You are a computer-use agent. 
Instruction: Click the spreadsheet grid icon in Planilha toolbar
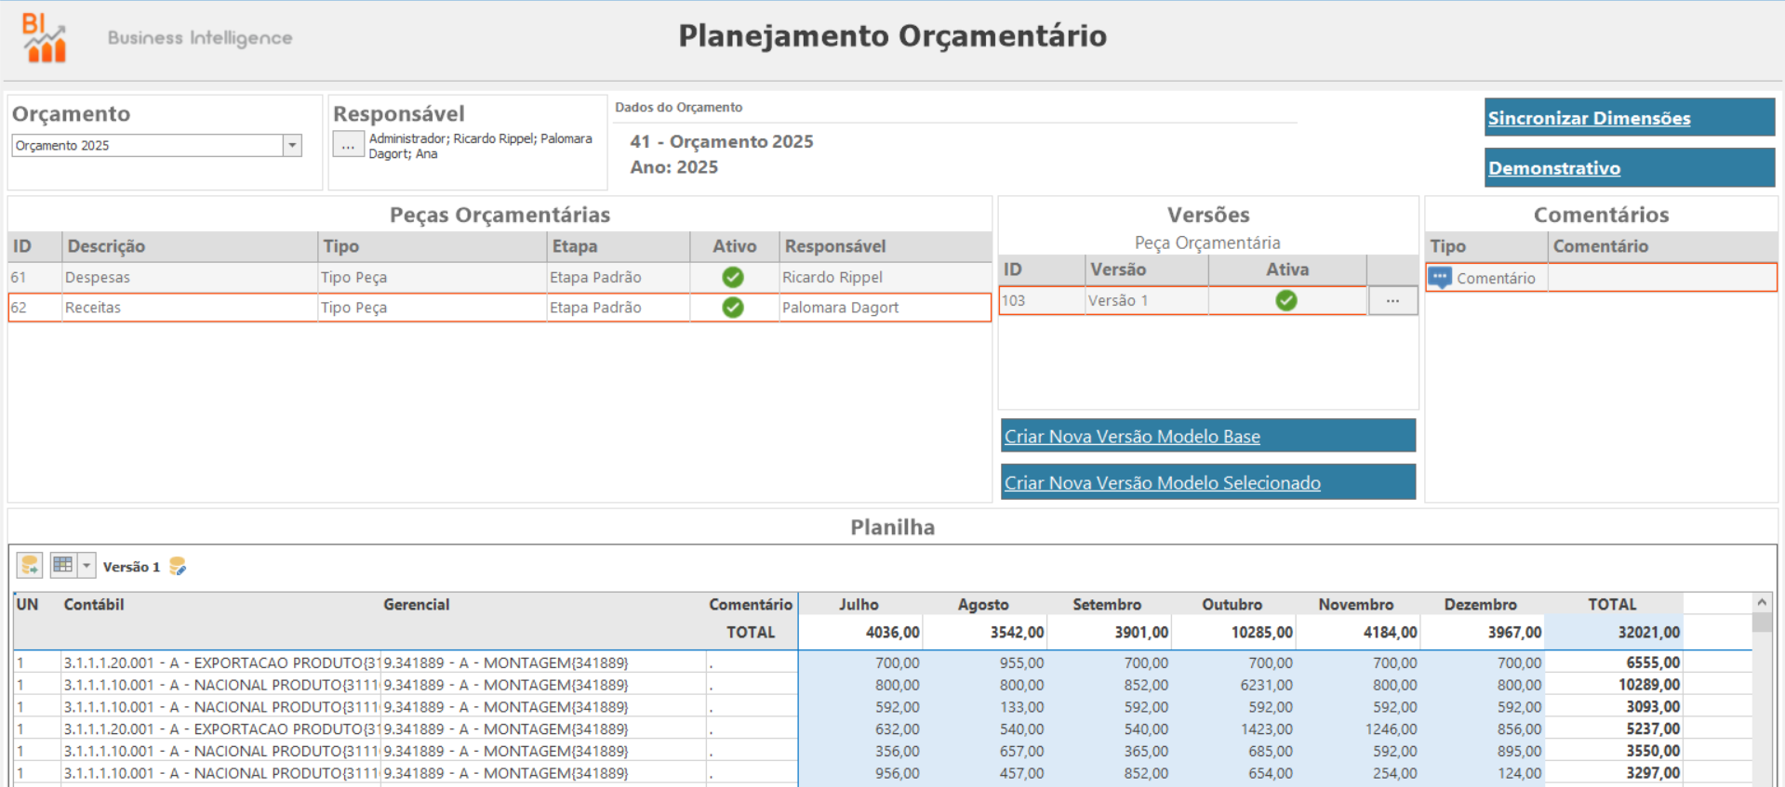coord(63,565)
